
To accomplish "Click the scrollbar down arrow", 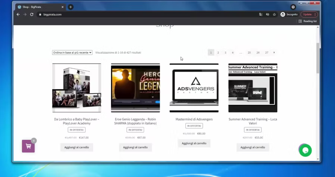I will point(318,159).
